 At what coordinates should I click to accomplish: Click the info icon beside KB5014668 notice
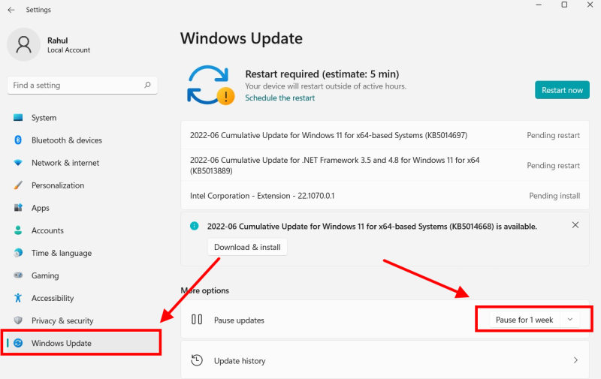(195, 226)
